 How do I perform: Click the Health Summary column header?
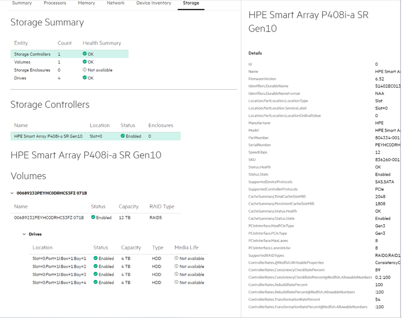(x=102, y=43)
